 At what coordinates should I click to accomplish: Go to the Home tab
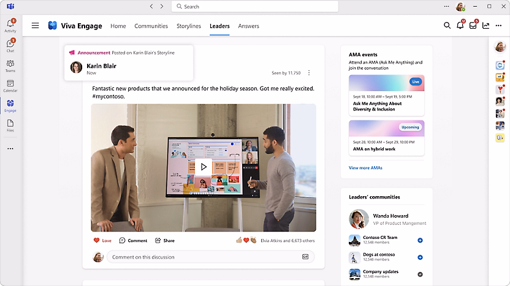pos(118,26)
